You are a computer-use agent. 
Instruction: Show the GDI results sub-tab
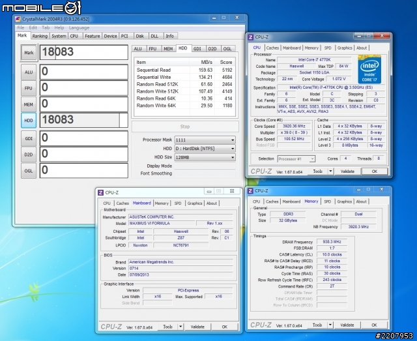(x=197, y=49)
